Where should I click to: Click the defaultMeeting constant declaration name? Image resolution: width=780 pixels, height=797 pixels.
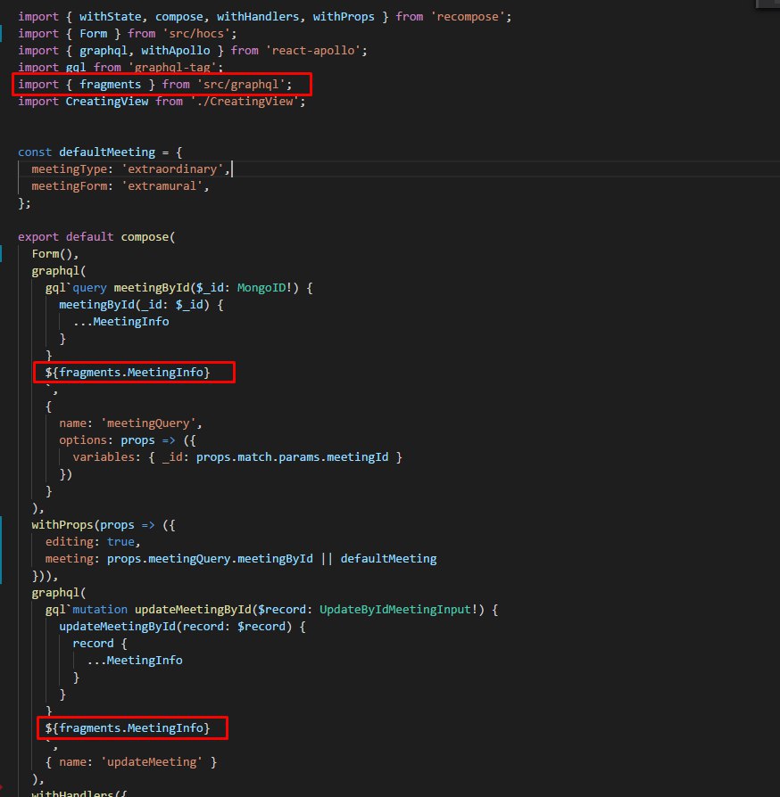107,152
